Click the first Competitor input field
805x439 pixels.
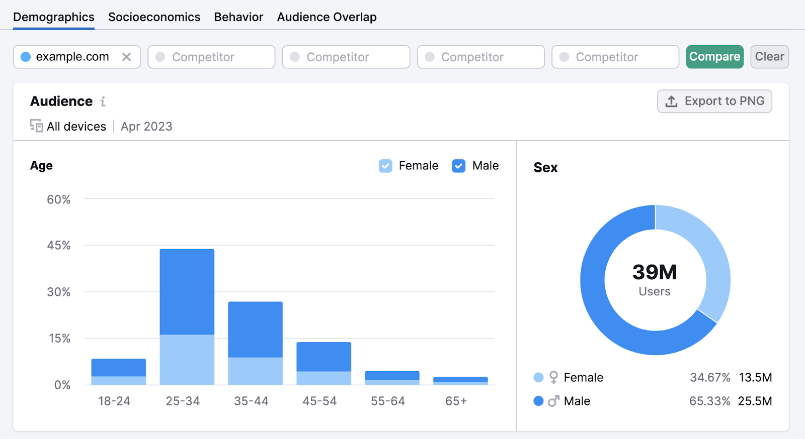[211, 57]
